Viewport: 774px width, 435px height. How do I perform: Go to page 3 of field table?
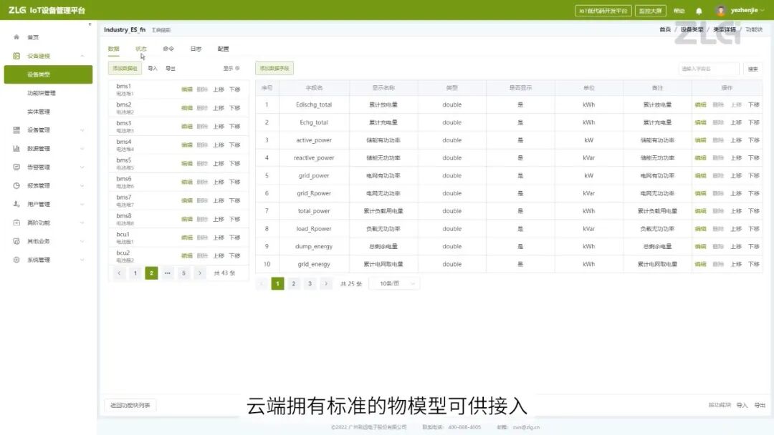pos(310,284)
